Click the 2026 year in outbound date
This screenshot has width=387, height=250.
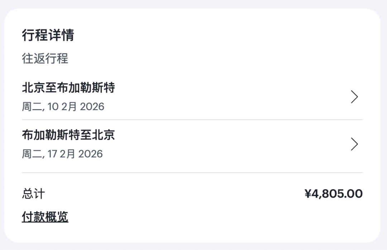[x=92, y=107]
